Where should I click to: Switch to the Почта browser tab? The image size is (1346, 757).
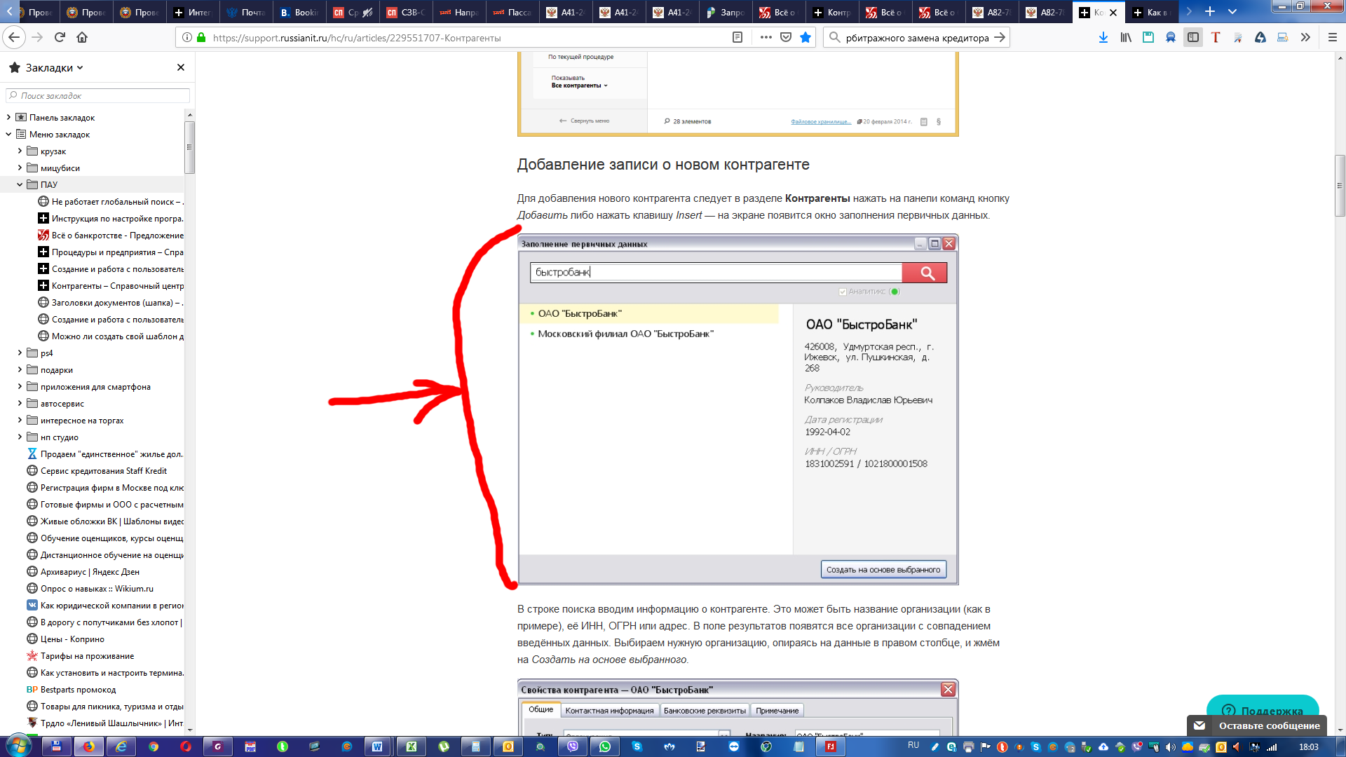point(246,12)
